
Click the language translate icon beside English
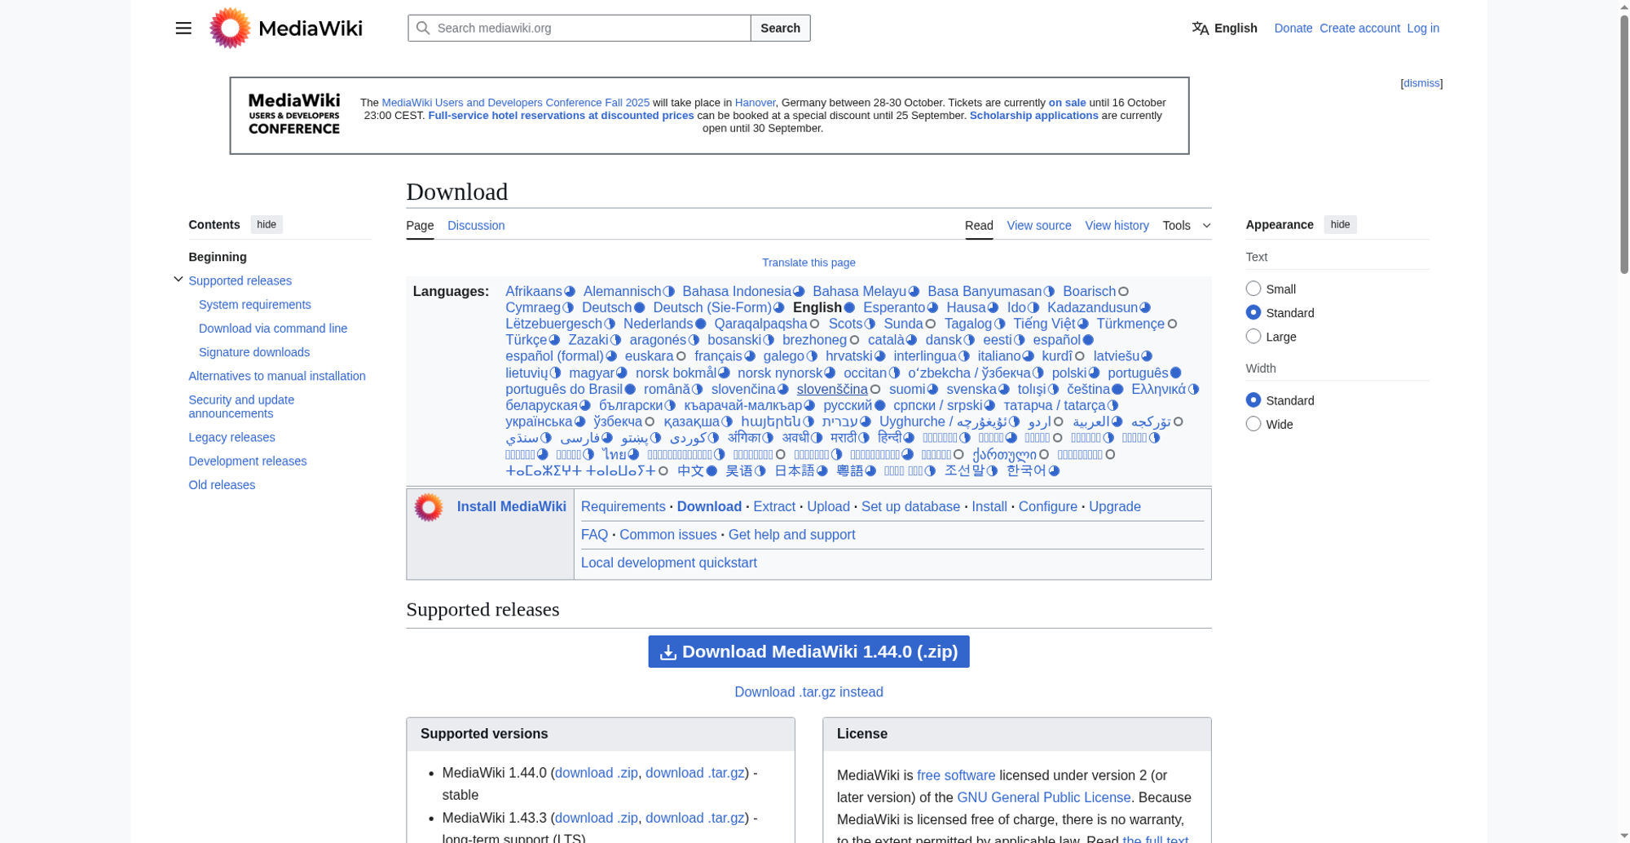click(1200, 28)
